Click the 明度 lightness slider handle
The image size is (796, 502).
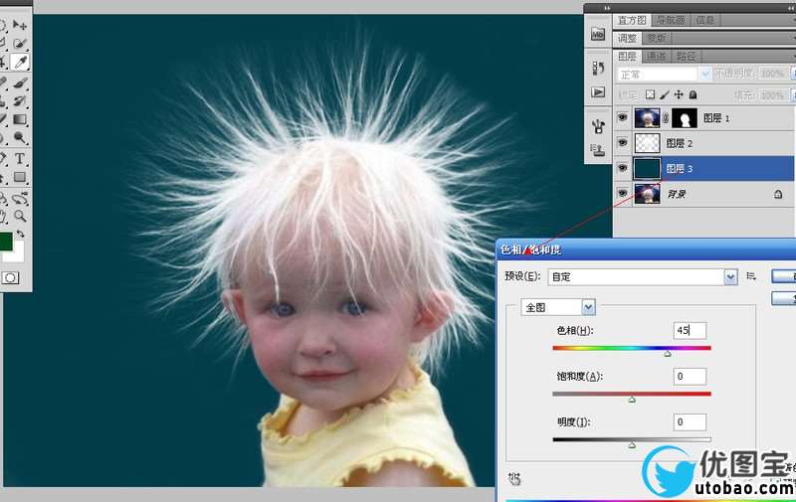[632, 445]
